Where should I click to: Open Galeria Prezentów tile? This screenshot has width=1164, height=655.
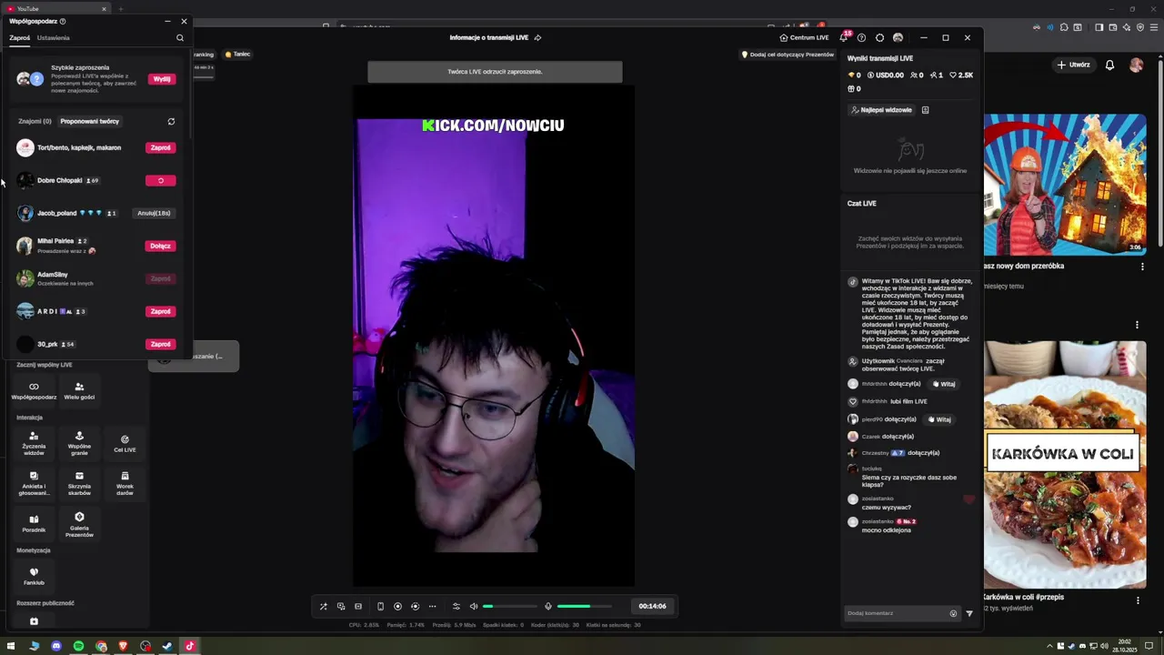click(x=79, y=523)
